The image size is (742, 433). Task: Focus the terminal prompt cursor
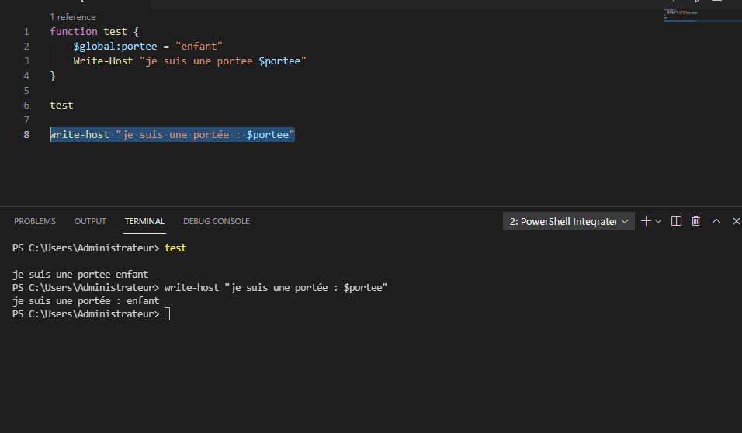(x=167, y=314)
